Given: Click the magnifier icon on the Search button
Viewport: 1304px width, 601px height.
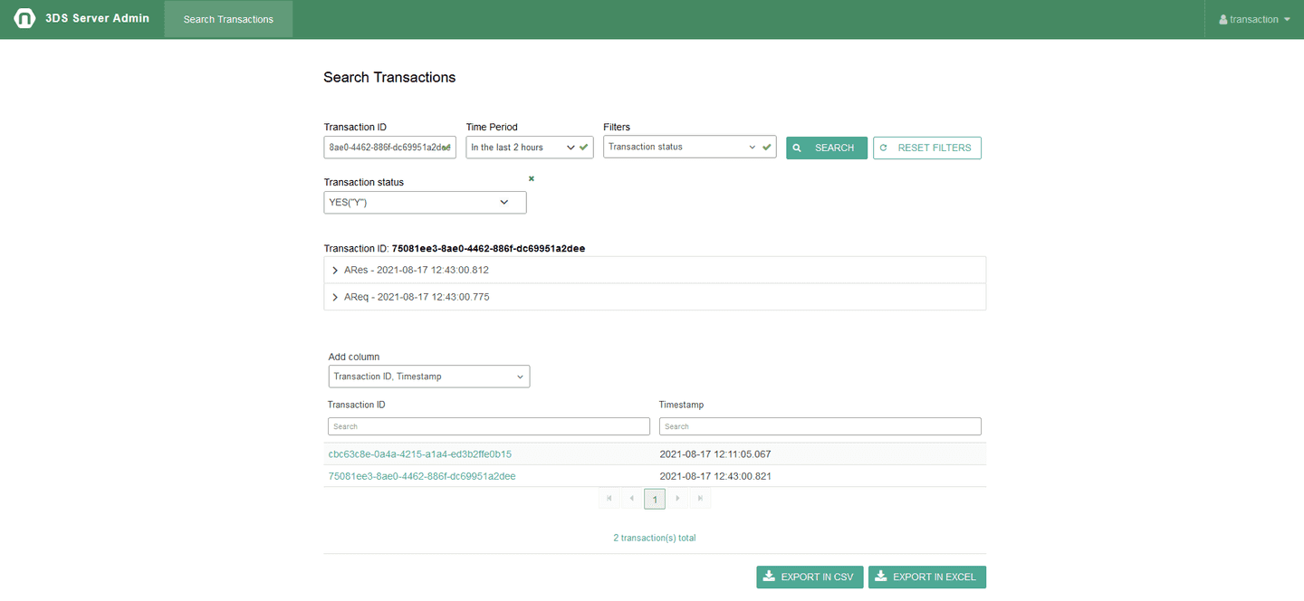Looking at the screenshot, I should coord(797,148).
